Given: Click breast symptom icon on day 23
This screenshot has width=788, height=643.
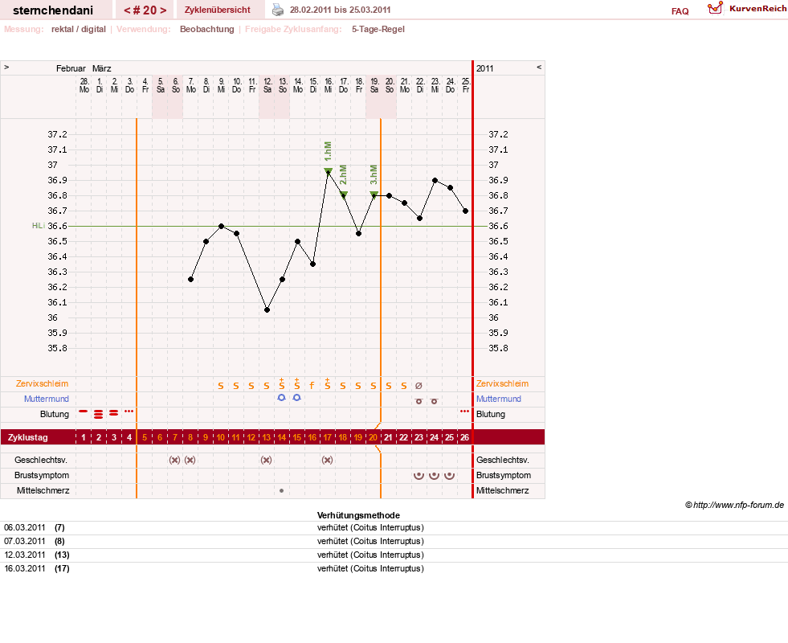Looking at the screenshot, I should point(418,475).
